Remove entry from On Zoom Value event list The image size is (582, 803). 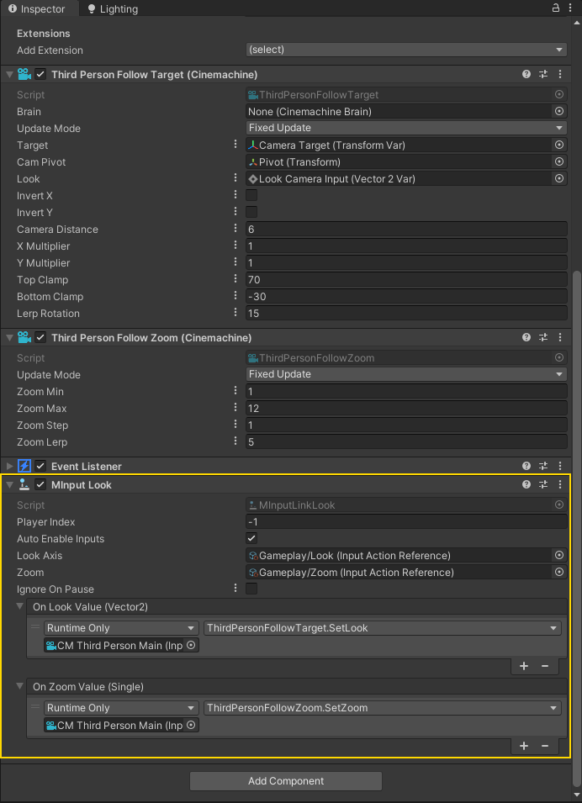545,746
